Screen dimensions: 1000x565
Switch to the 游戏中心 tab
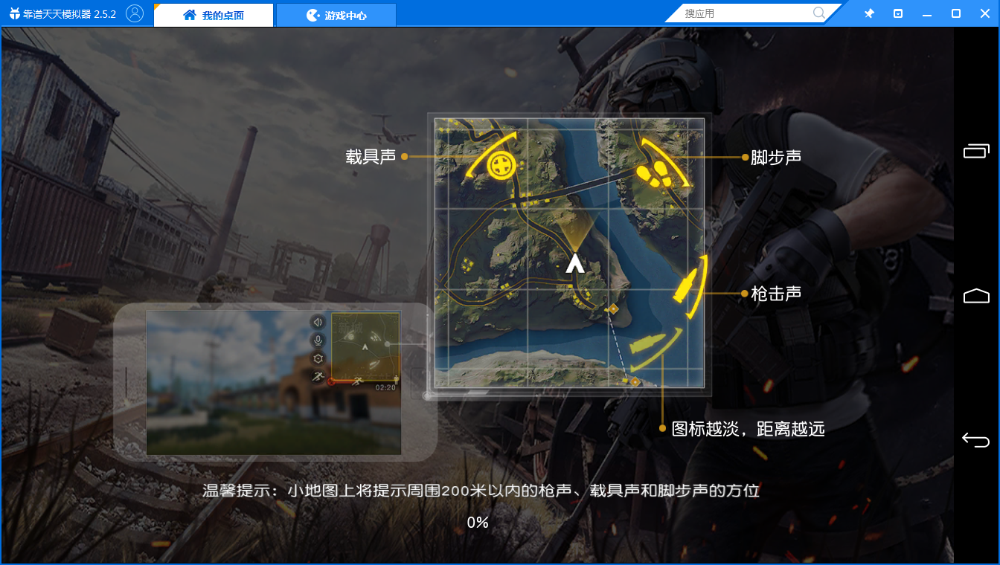[x=336, y=15]
